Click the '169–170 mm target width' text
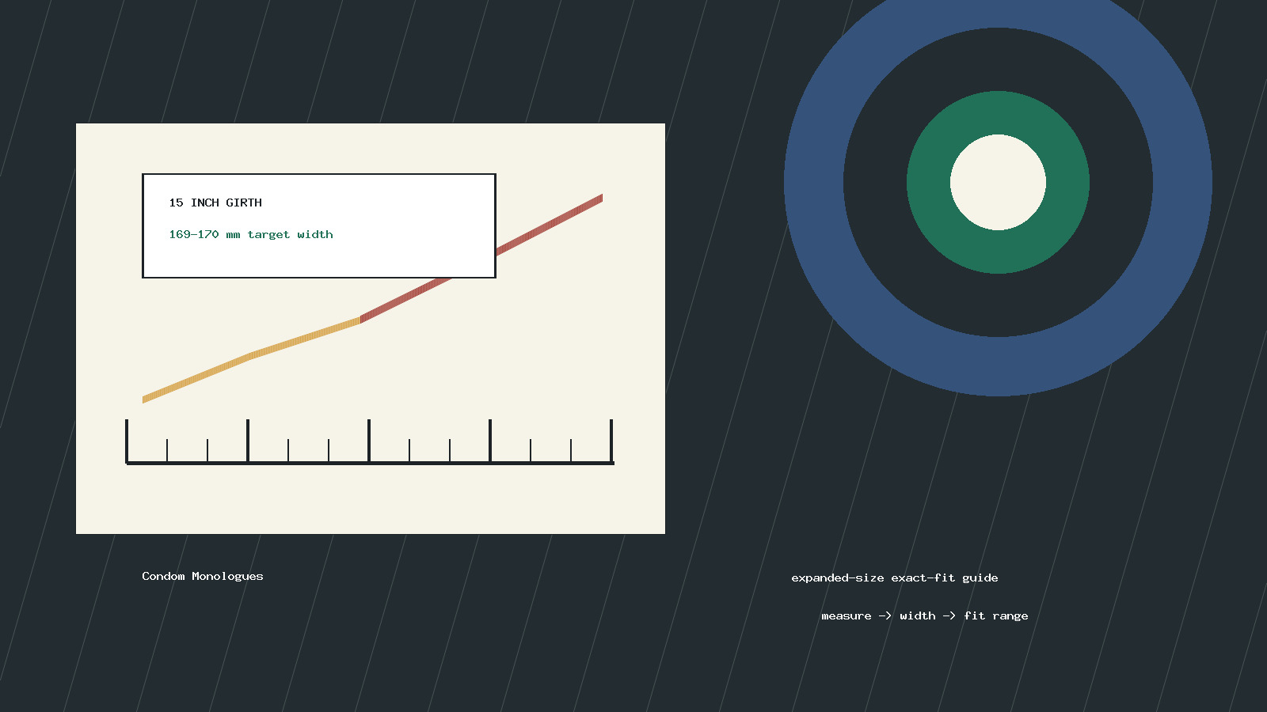The image size is (1267, 712). [x=251, y=234]
